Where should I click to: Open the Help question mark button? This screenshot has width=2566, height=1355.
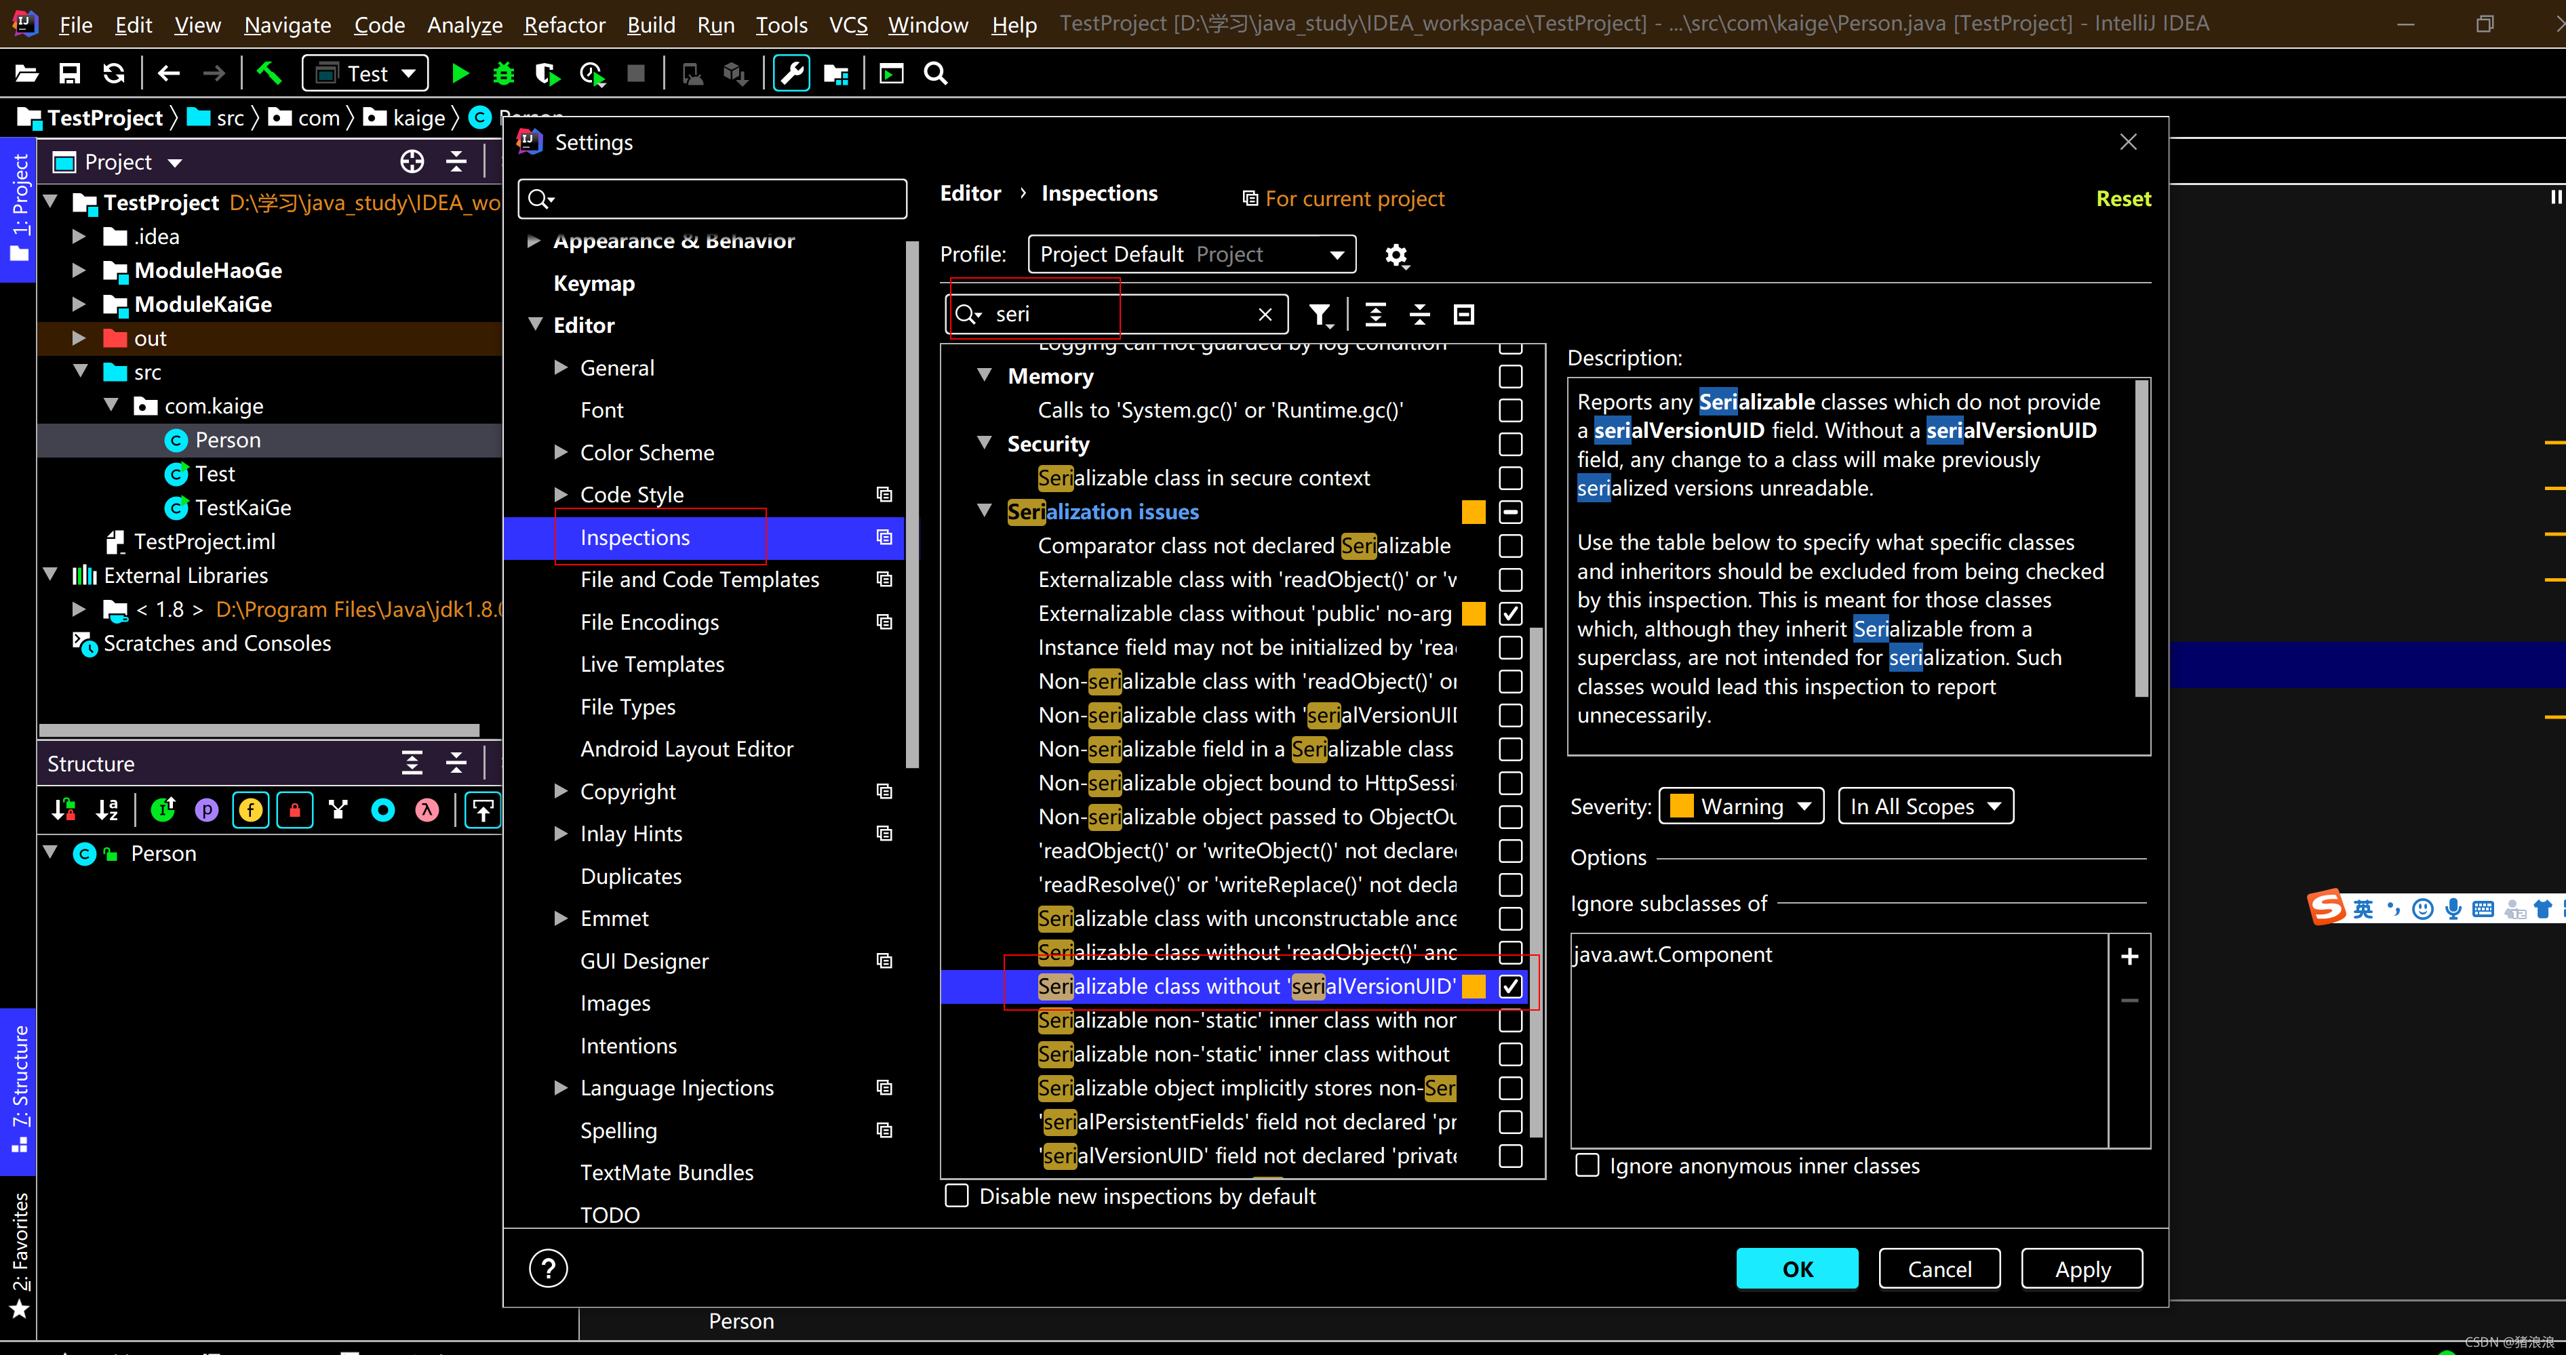click(x=549, y=1268)
